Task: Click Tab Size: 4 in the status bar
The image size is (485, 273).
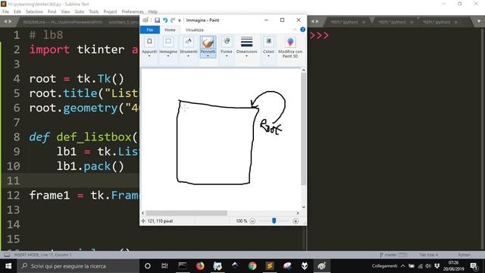Action: [x=428, y=255]
